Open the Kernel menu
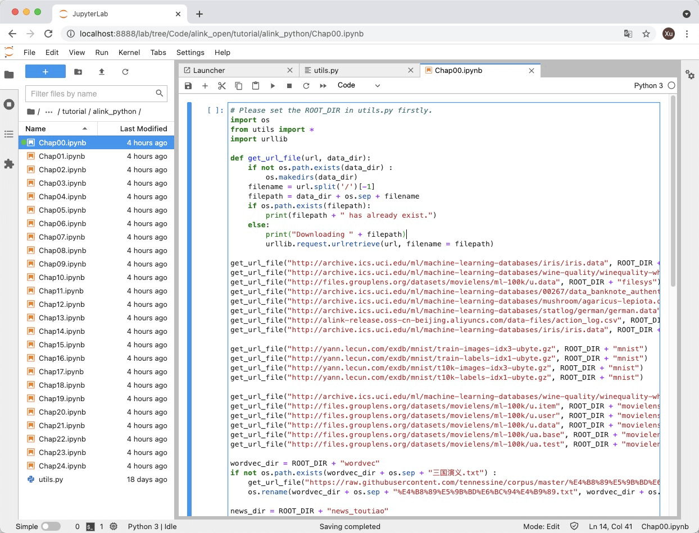This screenshot has width=699, height=533. (129, 52)
